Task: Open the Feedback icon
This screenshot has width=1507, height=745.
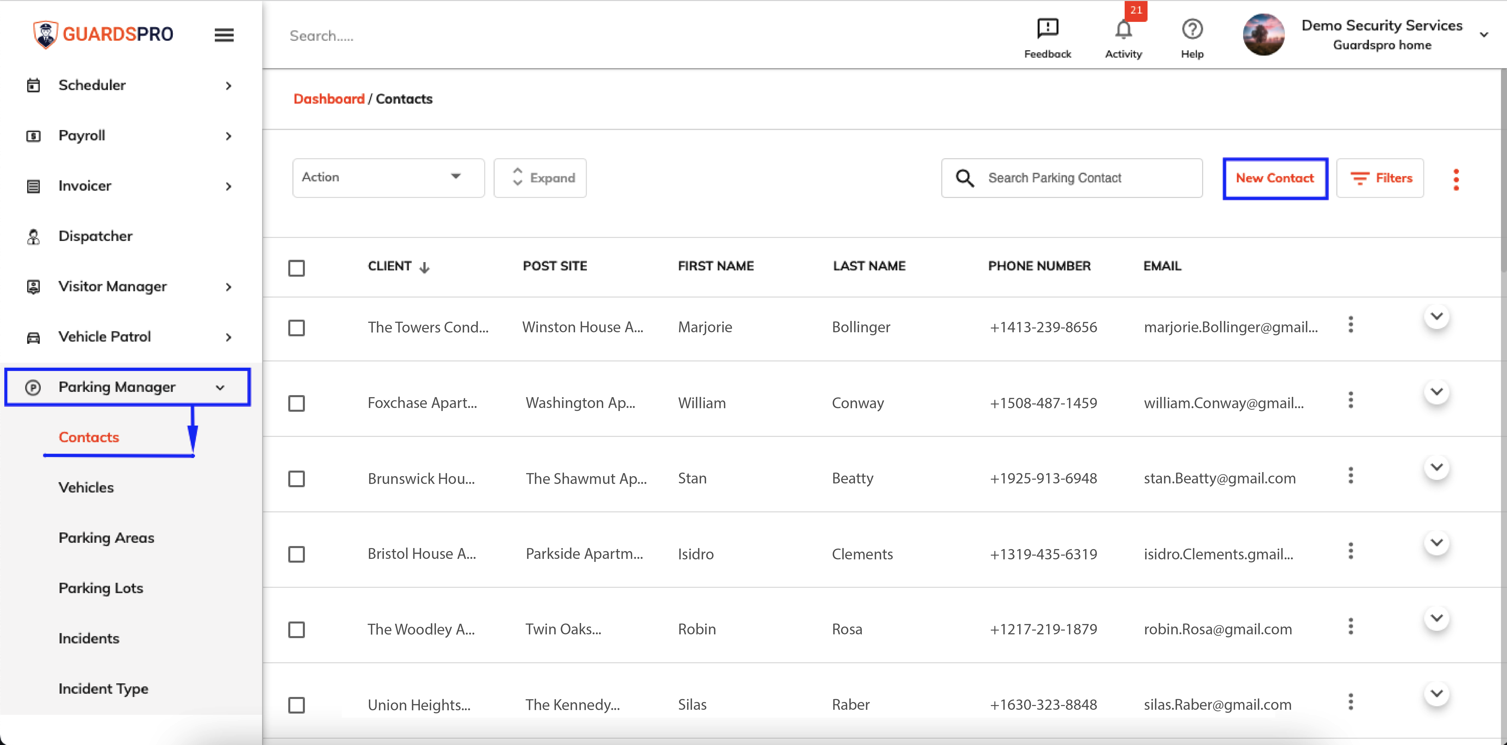Action: 1047,28
